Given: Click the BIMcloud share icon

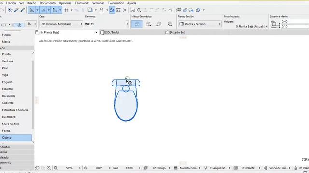Looking at the screenshot, I should (191, 10).
